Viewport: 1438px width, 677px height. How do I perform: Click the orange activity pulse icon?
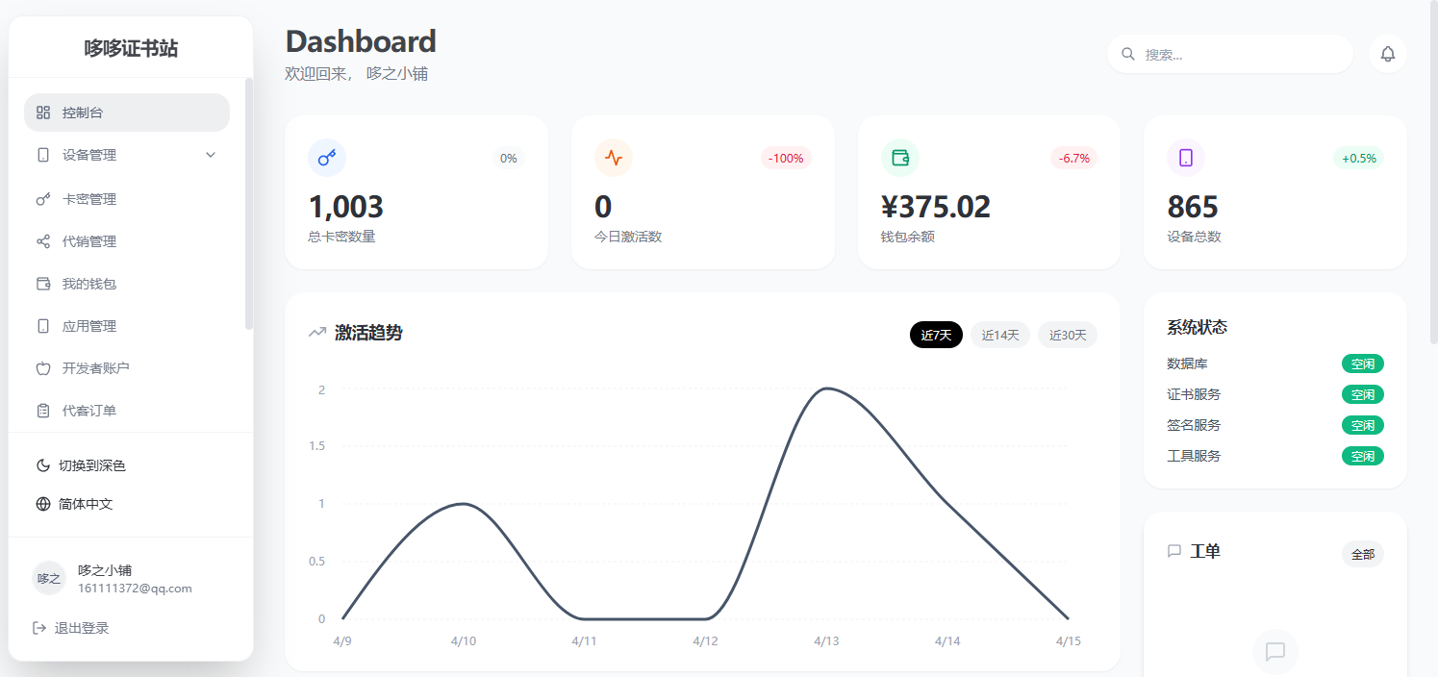click(x=614, y=158)
